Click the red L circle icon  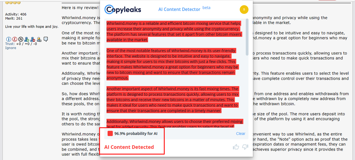coord(14,39)
